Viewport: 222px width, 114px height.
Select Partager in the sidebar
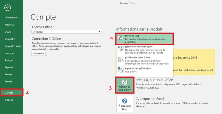(9, 60)
